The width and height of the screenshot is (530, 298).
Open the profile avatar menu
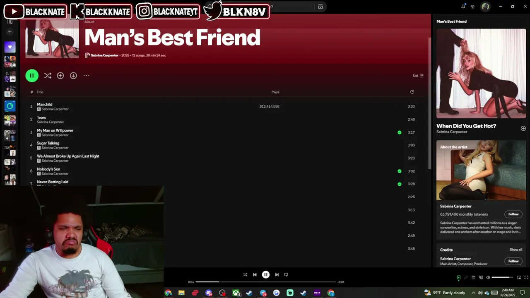485,6
